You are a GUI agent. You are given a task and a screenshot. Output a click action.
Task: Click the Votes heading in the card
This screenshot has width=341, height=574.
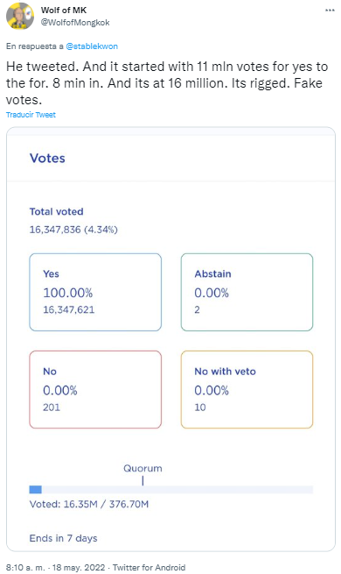point(47,158)
